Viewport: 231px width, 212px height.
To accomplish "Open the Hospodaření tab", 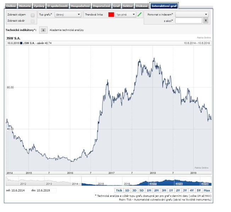I will [80, 6].
